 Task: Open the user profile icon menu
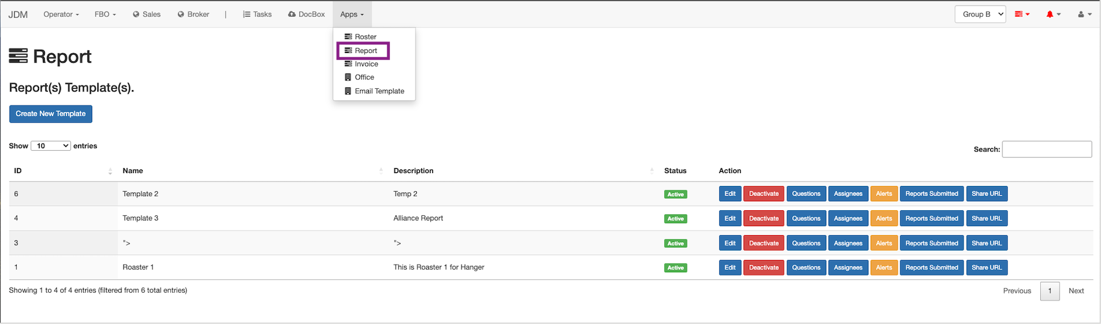(1081, 14)
